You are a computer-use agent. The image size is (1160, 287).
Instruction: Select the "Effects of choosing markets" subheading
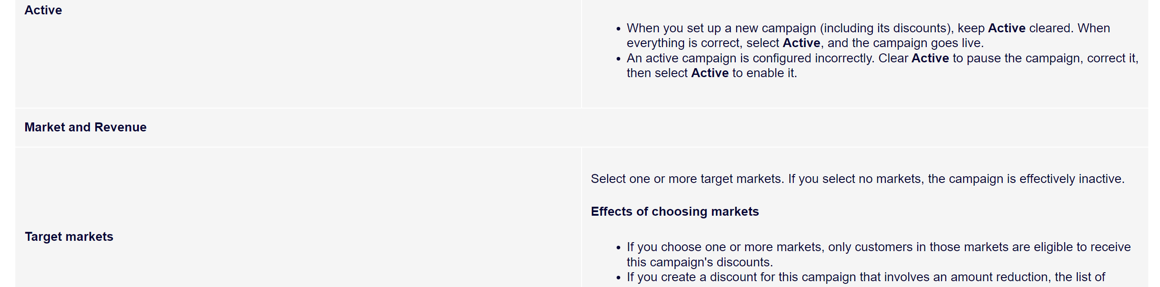675,212
